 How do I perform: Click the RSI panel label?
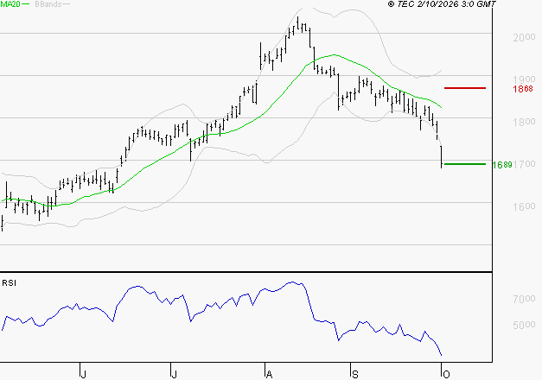[9, 283]
